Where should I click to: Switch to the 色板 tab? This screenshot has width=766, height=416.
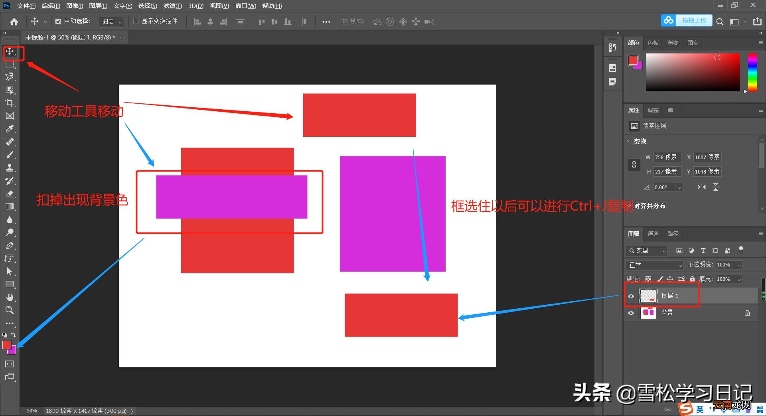[x=653, y=43]
